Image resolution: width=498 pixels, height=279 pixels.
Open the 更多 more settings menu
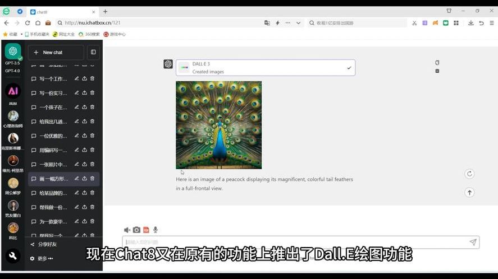pos(42,258)
